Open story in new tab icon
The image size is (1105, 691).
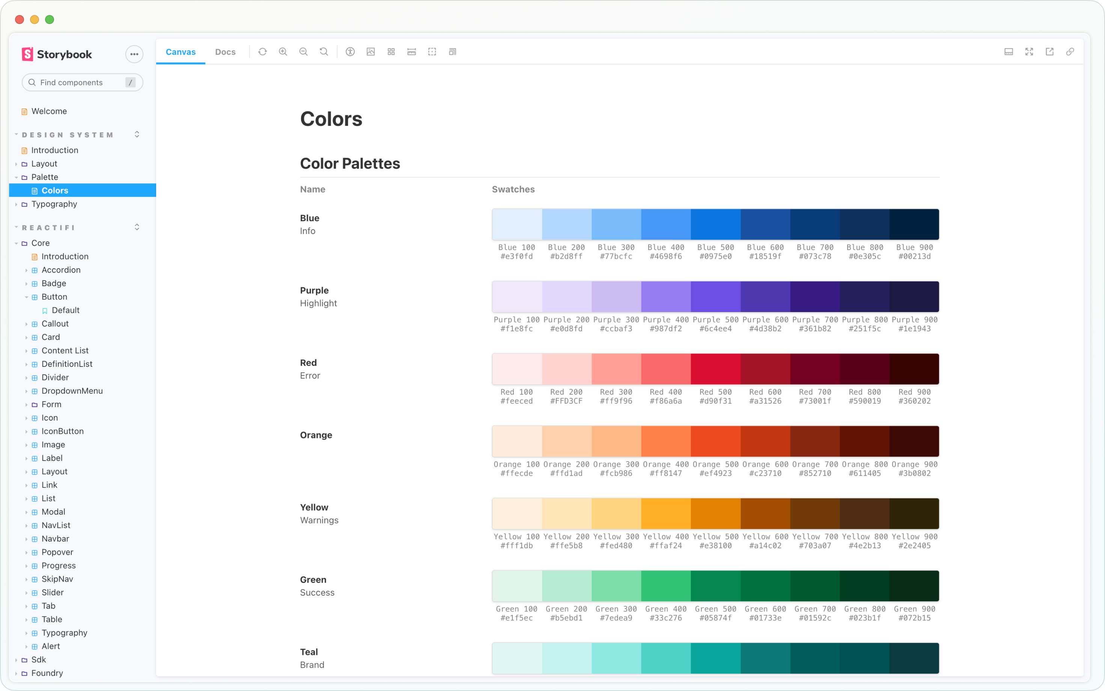(1049, 52)
